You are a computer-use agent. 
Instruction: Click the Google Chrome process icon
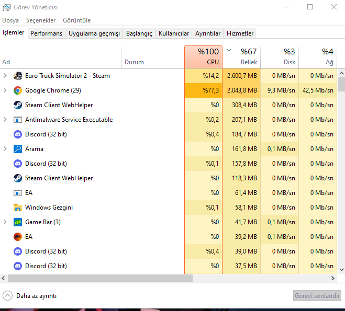(x=18, y=90)
